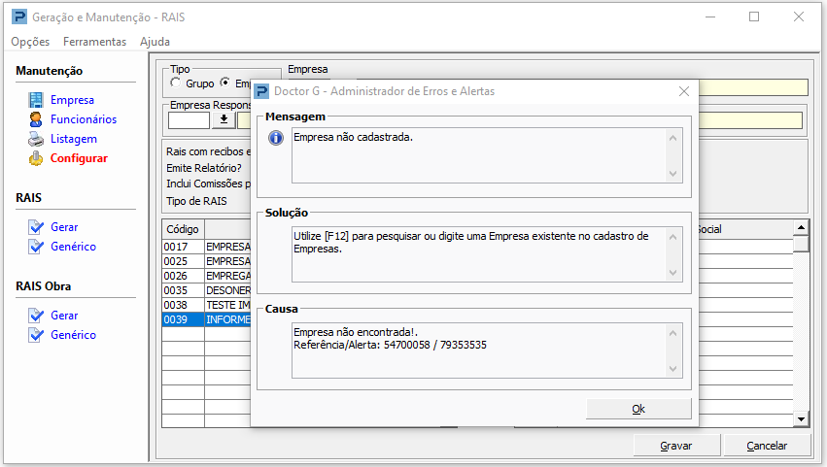Image resolution: width=827 pixels, height=467 pixels.
Task: Open the Empresa link in Manutenção
Action: [x=72, y=100]
